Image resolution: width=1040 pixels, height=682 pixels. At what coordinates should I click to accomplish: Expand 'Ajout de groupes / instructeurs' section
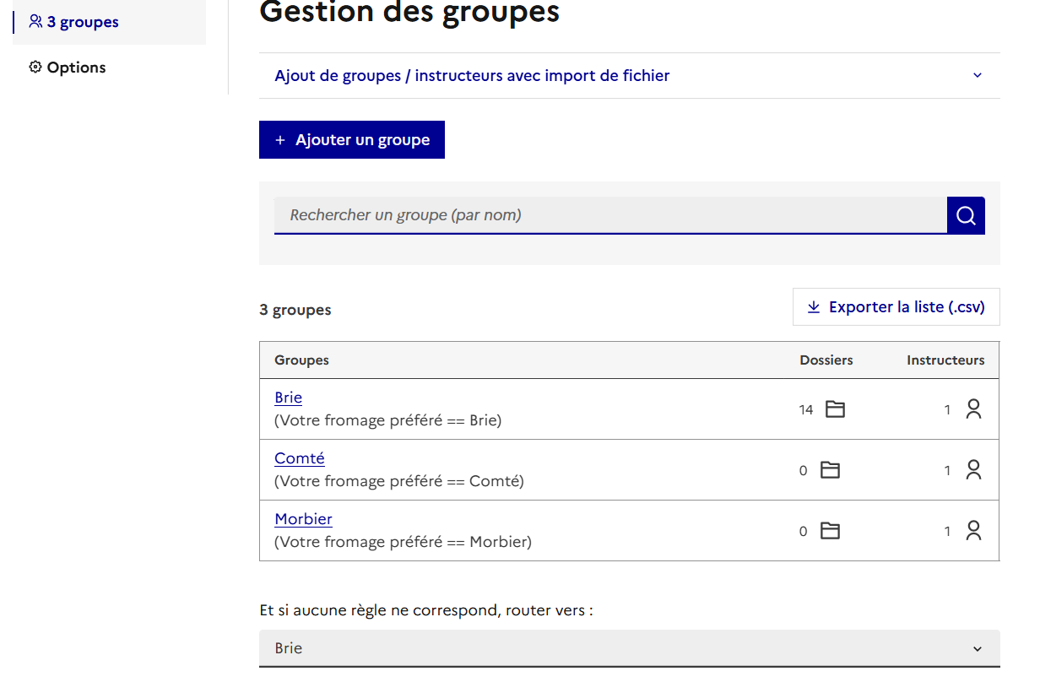472,76
